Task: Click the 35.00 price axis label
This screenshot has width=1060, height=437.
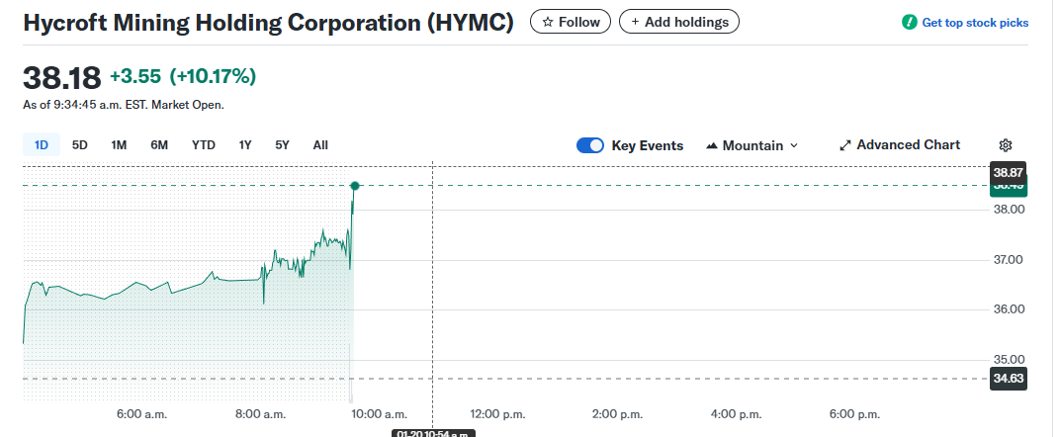Action: pos(1010,359)
